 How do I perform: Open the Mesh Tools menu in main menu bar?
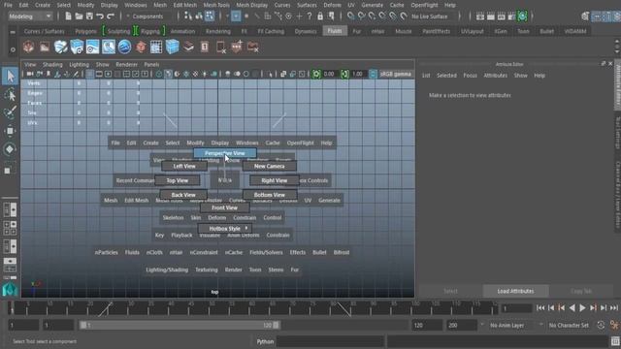coord(216,5)
